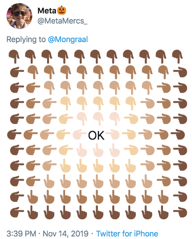Click the pumpkin emoji beside Meta
The width and height of the screenshot is (192, 239).
[62, 11]
